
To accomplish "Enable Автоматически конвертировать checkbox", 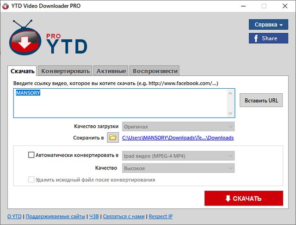I will tap(31, 156).
